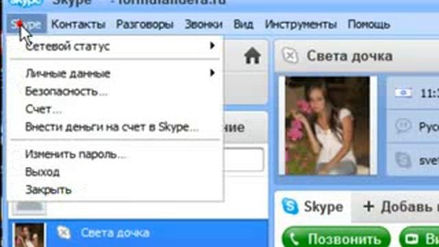The height and width of the screenshot is (247, 439).
Task: Open the Разговоры menu
Action: (145, 25)
